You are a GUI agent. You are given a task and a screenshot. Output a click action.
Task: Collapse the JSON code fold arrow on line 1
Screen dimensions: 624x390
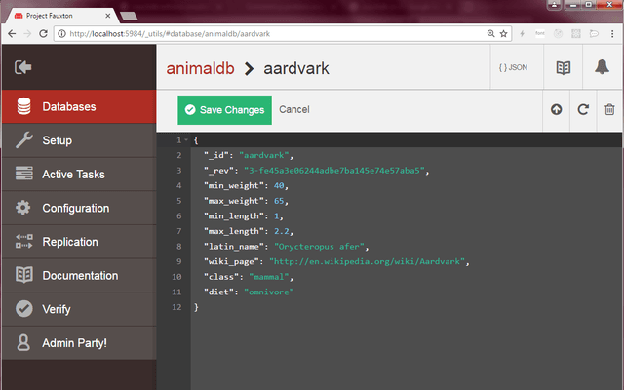click(186, 140)
